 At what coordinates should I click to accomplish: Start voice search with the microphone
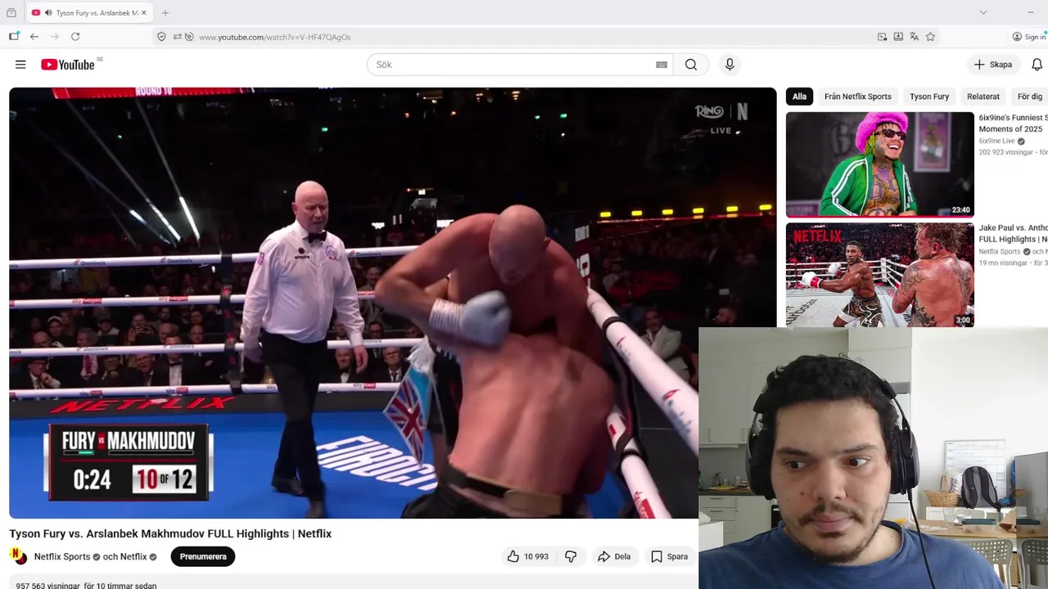pos(730,65)
